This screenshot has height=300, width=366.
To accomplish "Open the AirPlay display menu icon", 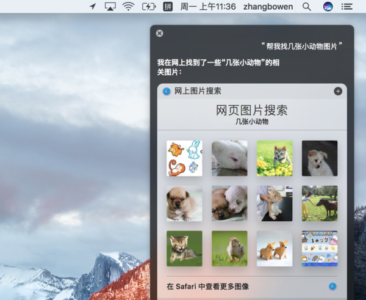I will point(110,7).
